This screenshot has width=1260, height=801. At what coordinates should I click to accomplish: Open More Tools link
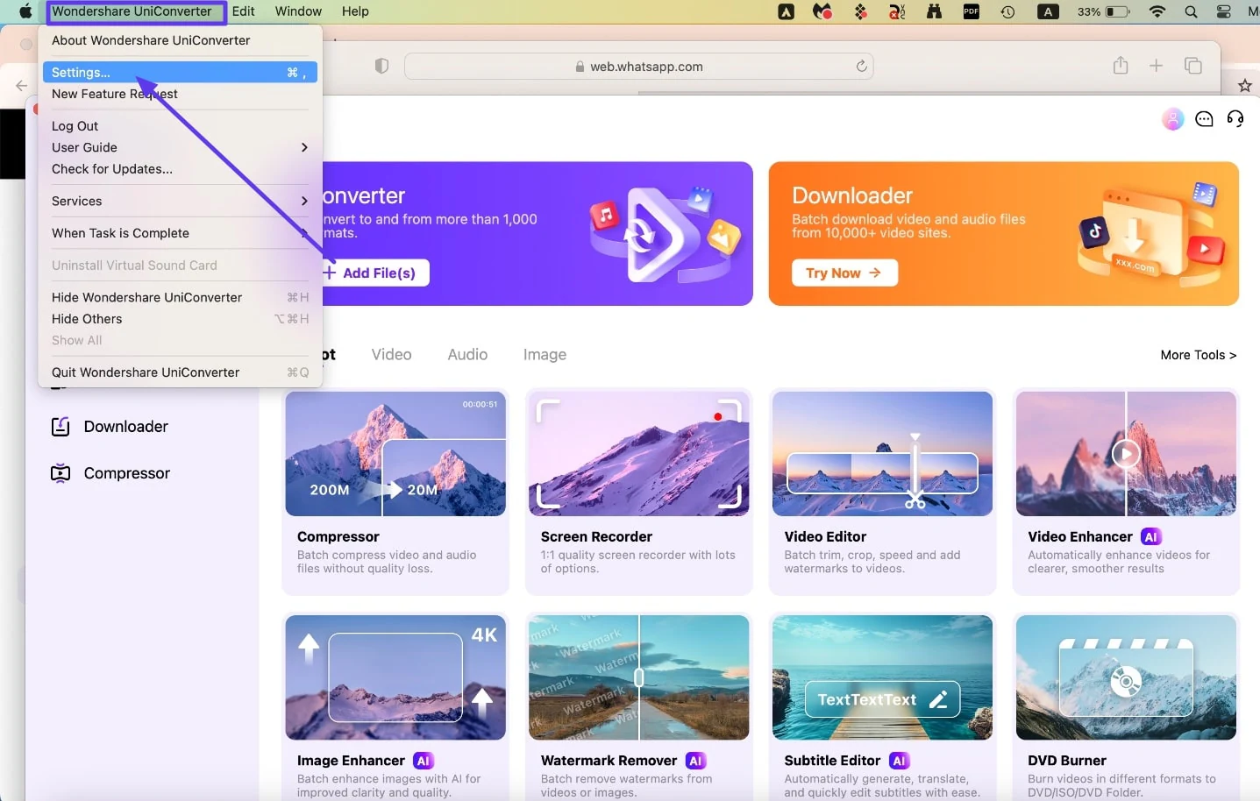pyautogui.click(x=1198, y=355)
